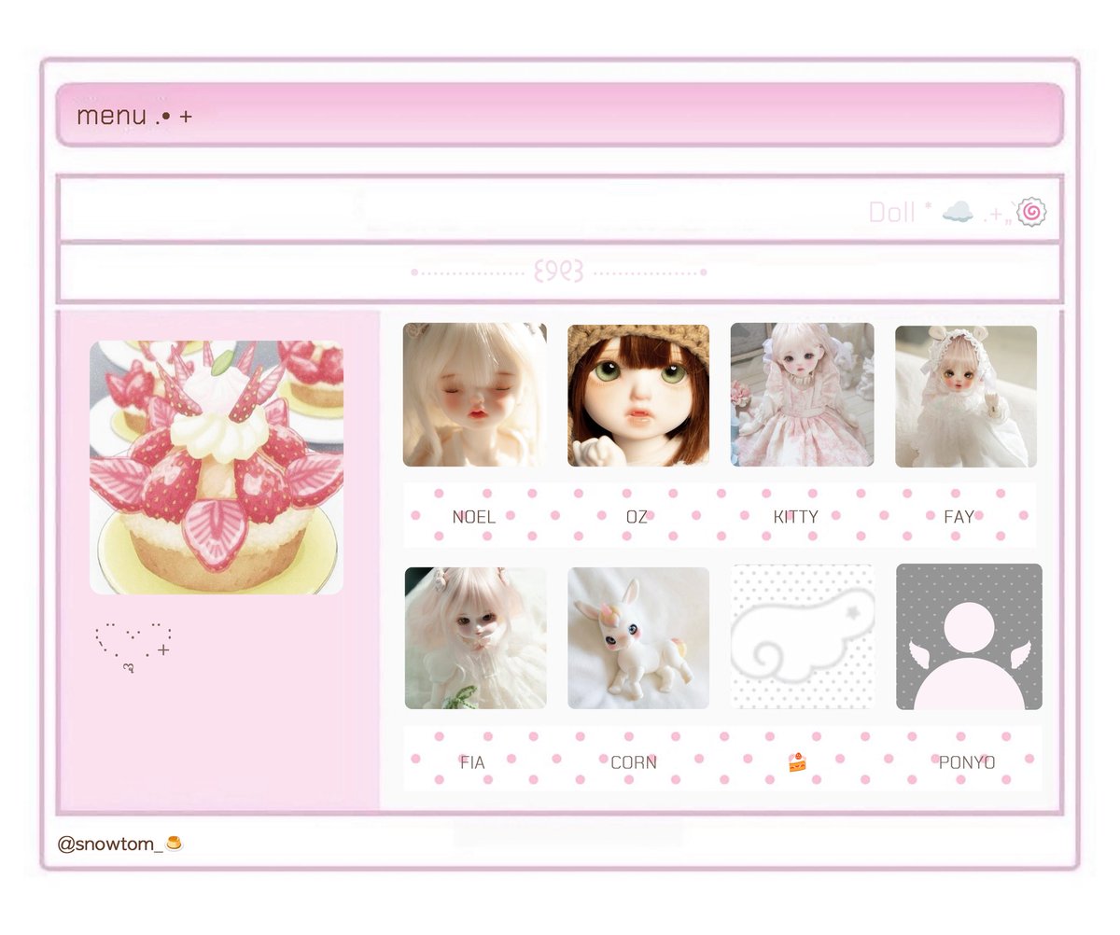
Task: Select the CORN name label
Action: pos(634,762)
